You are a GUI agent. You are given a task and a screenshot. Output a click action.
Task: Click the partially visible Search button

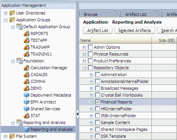[167, 30]
